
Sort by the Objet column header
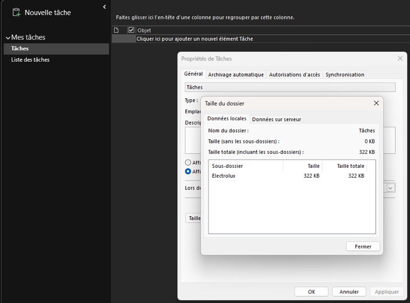coord(144,30)
